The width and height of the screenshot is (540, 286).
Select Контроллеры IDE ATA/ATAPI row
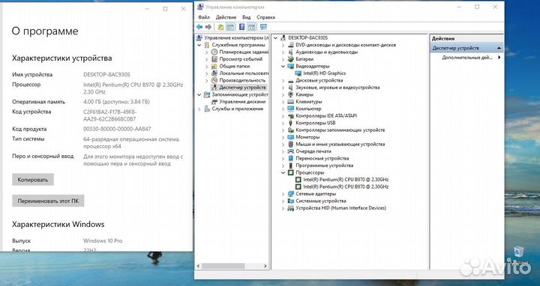pyautogui.click(x=326, y=116)
